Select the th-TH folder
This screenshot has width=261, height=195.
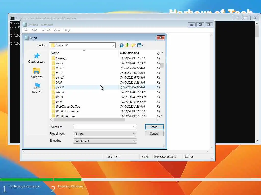(60, 68)
